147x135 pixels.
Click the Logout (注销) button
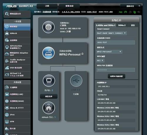(47, 6)
